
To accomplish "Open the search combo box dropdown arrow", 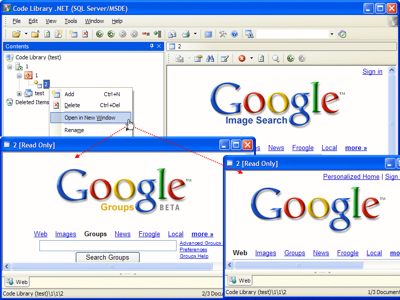I will point(332,34).
